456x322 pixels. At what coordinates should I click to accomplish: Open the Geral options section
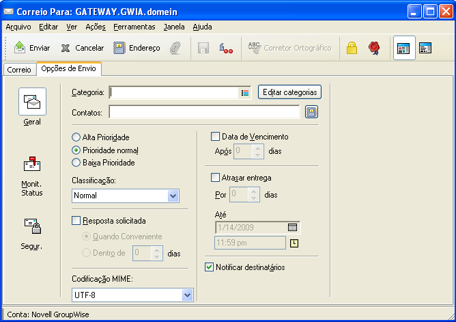click(32, 107)
